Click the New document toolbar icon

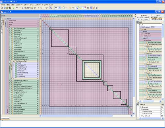(x=2, y=8)
